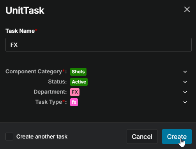Enable the Create another task checkbox

(9, 137)
